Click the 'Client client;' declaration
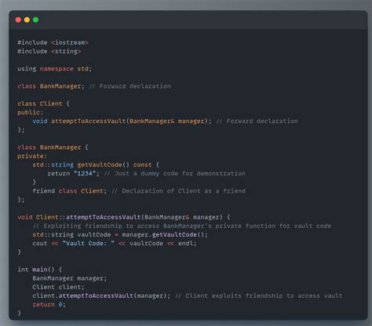 (58, 287)
